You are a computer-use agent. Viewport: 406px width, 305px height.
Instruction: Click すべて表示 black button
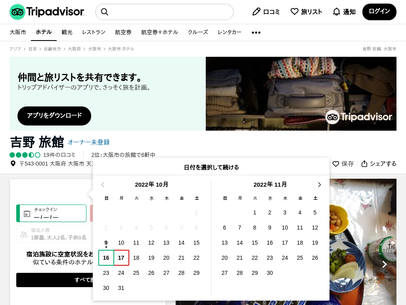[x=55, y=280]
